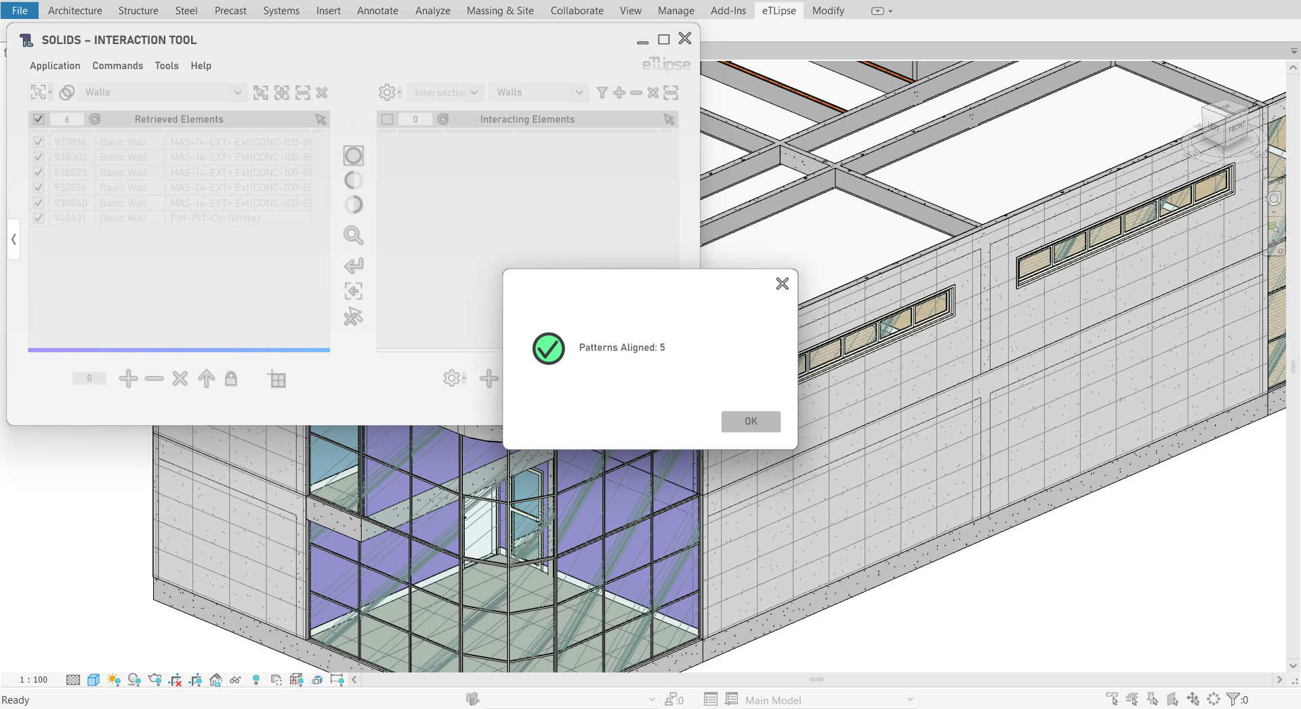Click the full circle interaction mode icon
1301x709 pixels.
click(353, 156)
